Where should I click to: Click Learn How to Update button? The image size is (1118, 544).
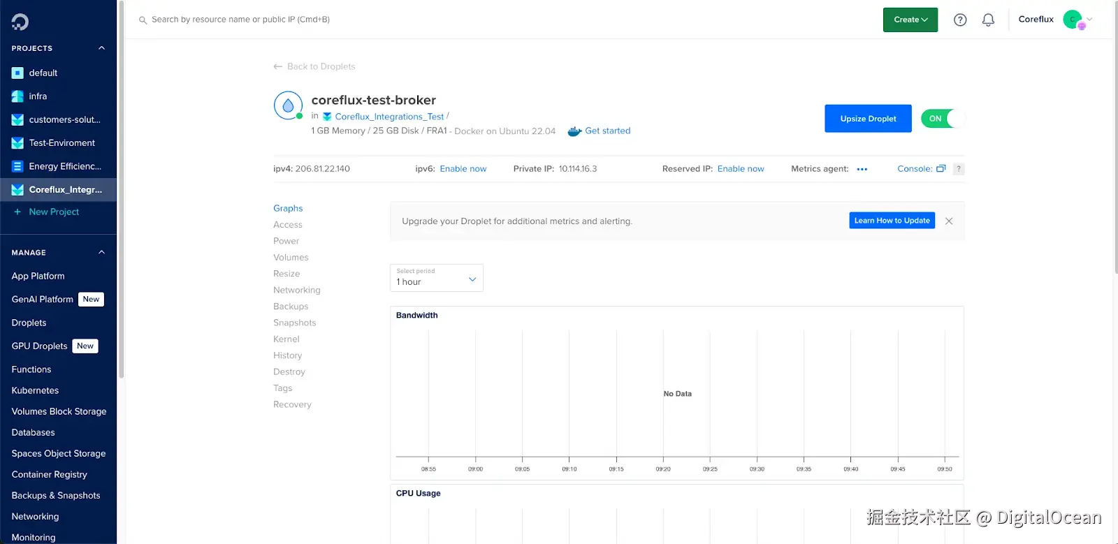tap(892, 221)
